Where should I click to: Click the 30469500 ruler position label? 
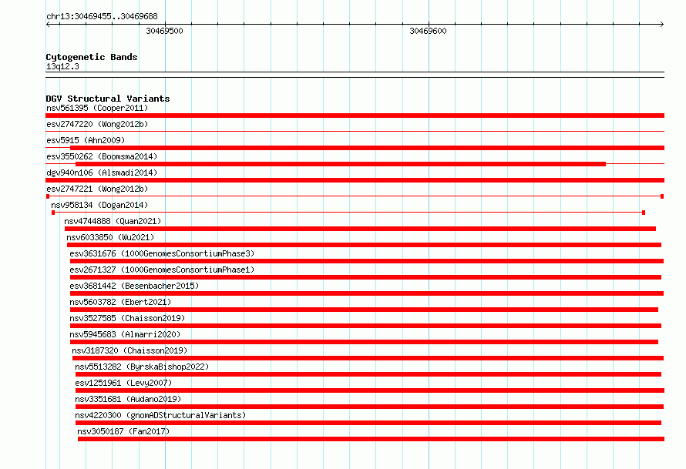click(x=164, y=31)
